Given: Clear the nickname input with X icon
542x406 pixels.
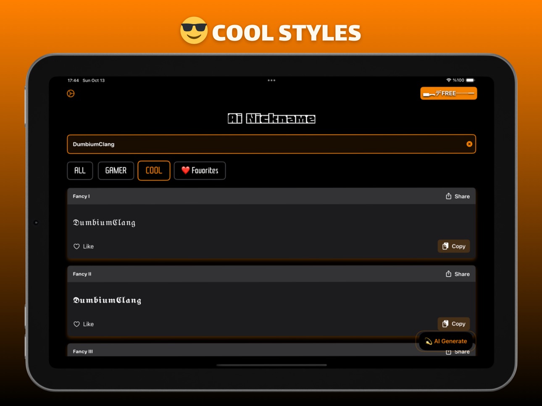Looking at the screenshot, I should click(x=469, y=144).
